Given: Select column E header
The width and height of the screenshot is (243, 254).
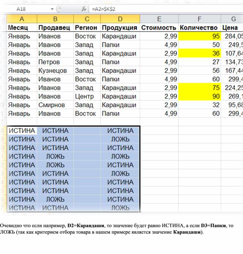Looking at the screenshot, I should point(159,19).
